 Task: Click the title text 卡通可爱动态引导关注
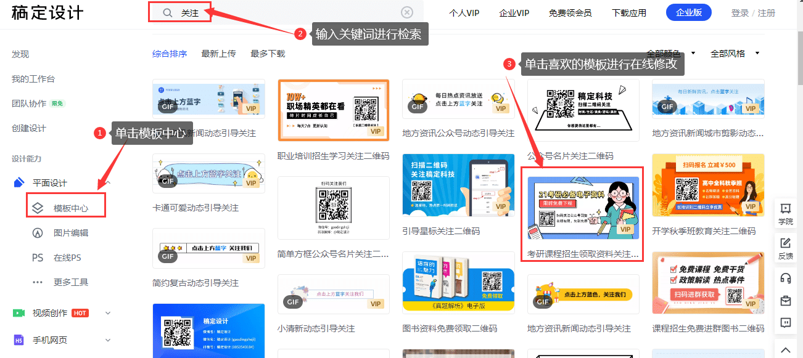(x=196, y=208)
